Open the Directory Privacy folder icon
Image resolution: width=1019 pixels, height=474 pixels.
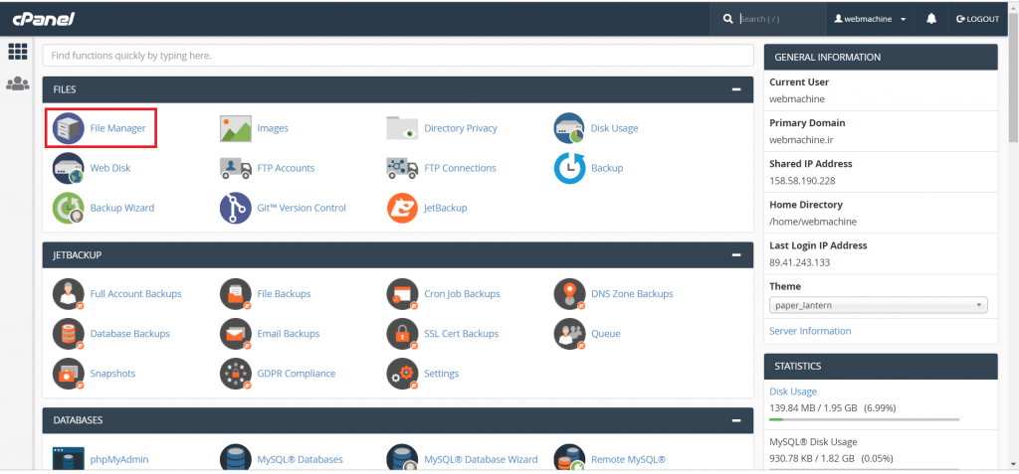(x=402, y=128)
